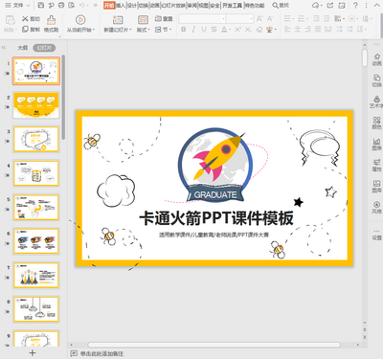Viewport: 383px width, 359px height.
Task: Switch to the Home (开始) ribbon tab
Action: pos(109,6)
